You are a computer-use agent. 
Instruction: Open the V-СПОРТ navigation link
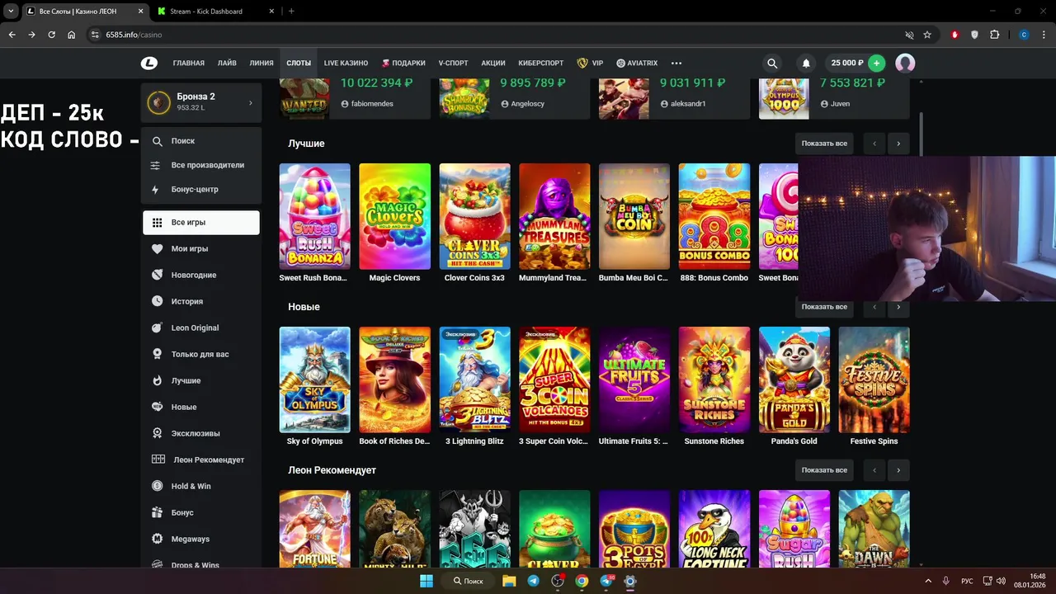[x=453, y=63]
